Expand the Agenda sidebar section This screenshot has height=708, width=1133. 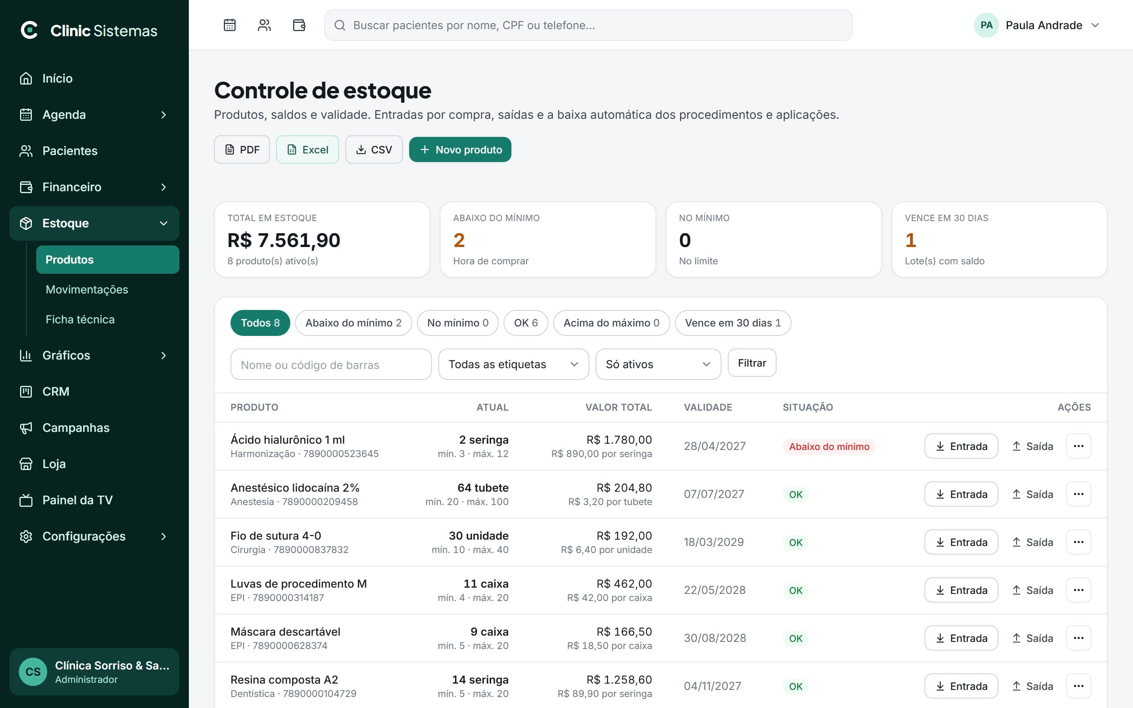(x=94, y=115)
